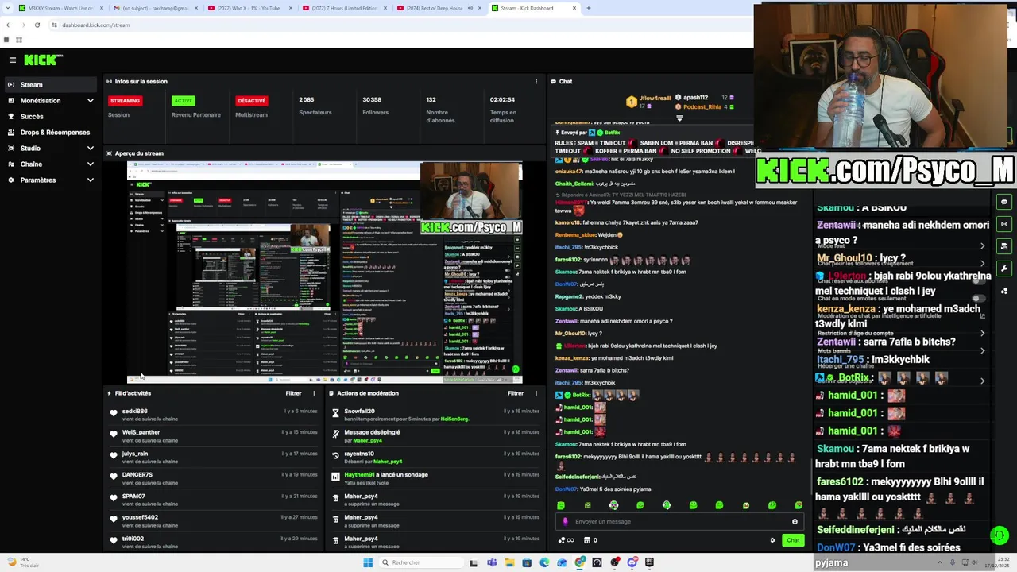Image resolution: width=1017 pixels, height=572 pixels.
Task: Click the 02:02:54 Temps en diffusion value
Action: pyautogui.click(x=502, y=100)
